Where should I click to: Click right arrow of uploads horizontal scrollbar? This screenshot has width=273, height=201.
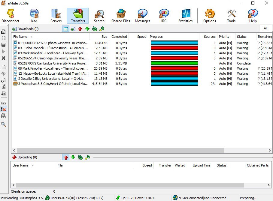click(x=269, y=185)
